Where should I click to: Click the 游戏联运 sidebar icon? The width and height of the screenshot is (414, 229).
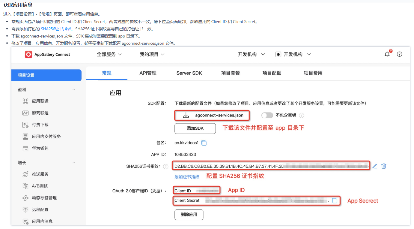coord(25,113)
